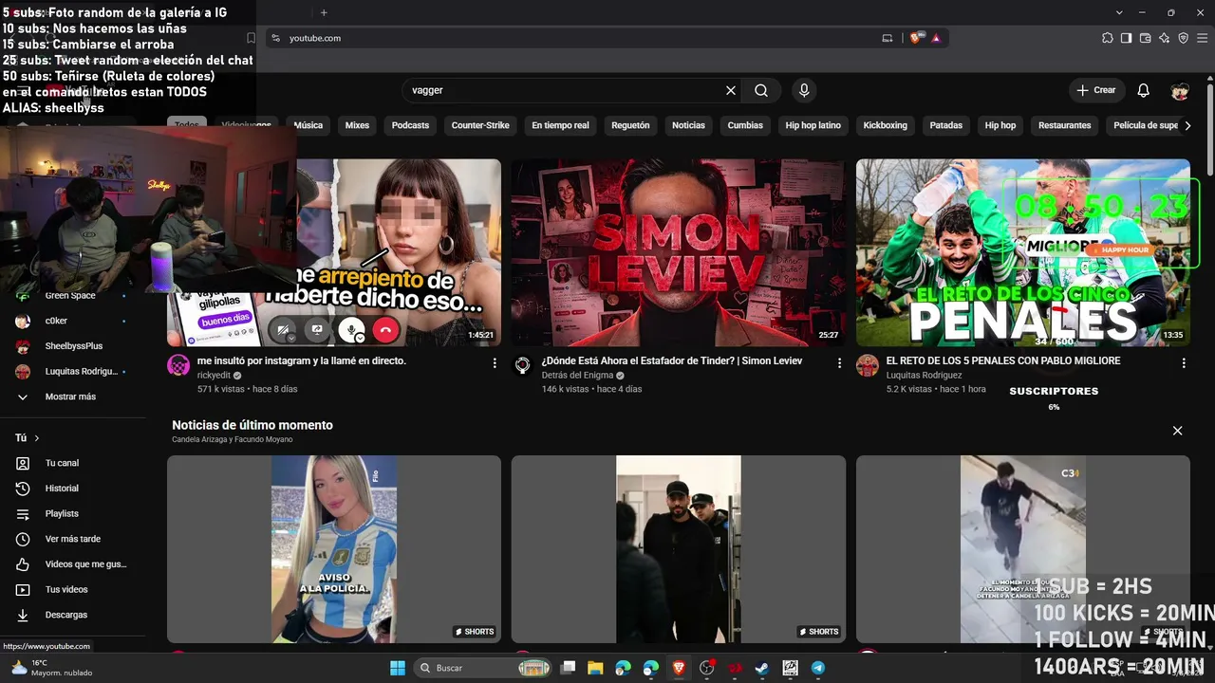The image size is (1215, 683).
Task: Click the Brave Shields lion icon
Action: click(x=915, y=38)
